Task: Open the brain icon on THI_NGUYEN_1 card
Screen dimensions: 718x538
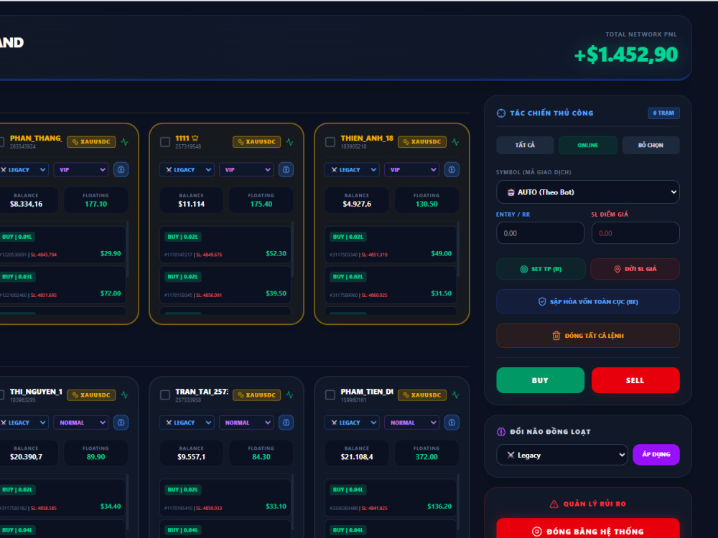Action: pyautogui.click(x=121, y=423)
